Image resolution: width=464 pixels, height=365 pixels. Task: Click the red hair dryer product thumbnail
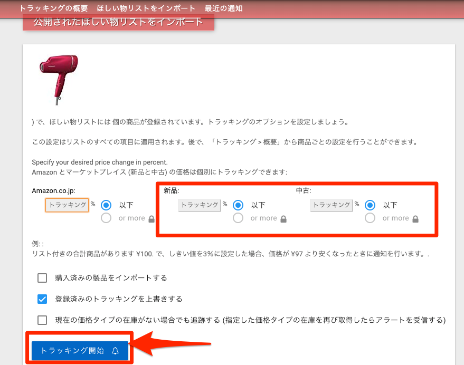pyautogui.click(x=59, y=80)
